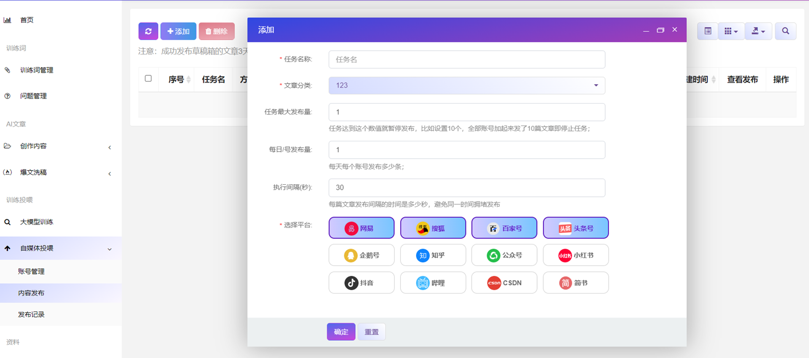Click the 任务名称 input field
The height and width of the screenshot is (358, 809).
click(x=467, y=59)
